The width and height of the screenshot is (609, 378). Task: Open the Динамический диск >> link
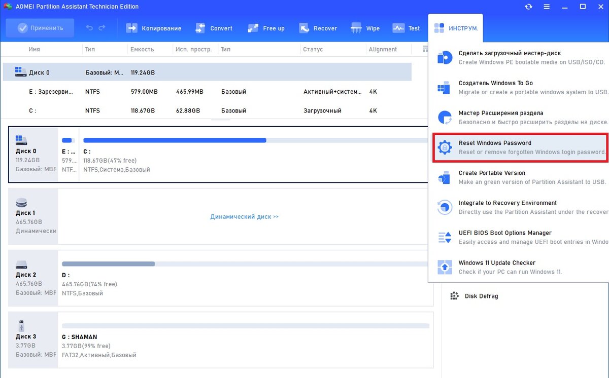click(245, 217)
